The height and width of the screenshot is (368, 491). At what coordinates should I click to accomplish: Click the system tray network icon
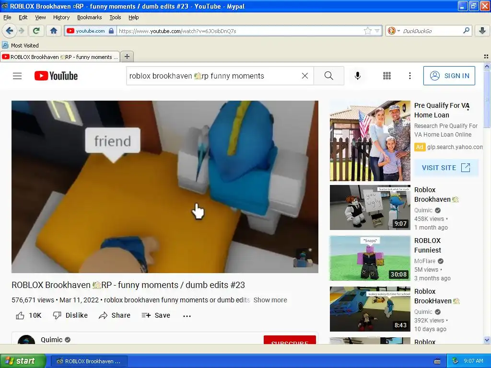[455, 361]
